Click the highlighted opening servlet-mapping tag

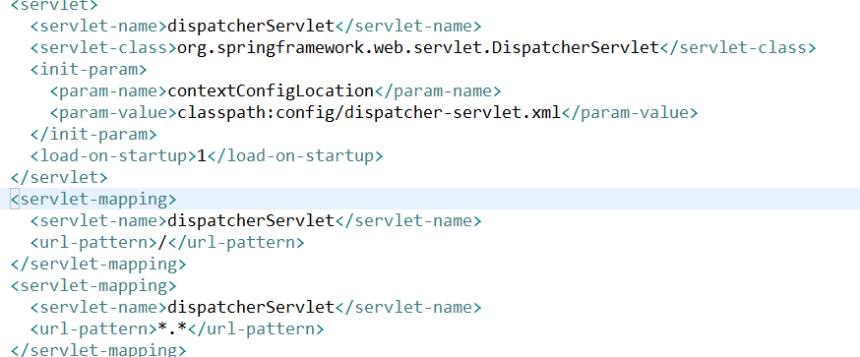point(93,199)
